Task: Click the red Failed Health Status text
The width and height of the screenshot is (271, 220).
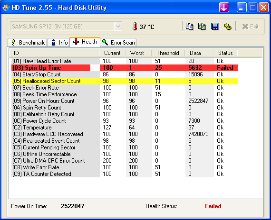Action: (x=213, y=206)
